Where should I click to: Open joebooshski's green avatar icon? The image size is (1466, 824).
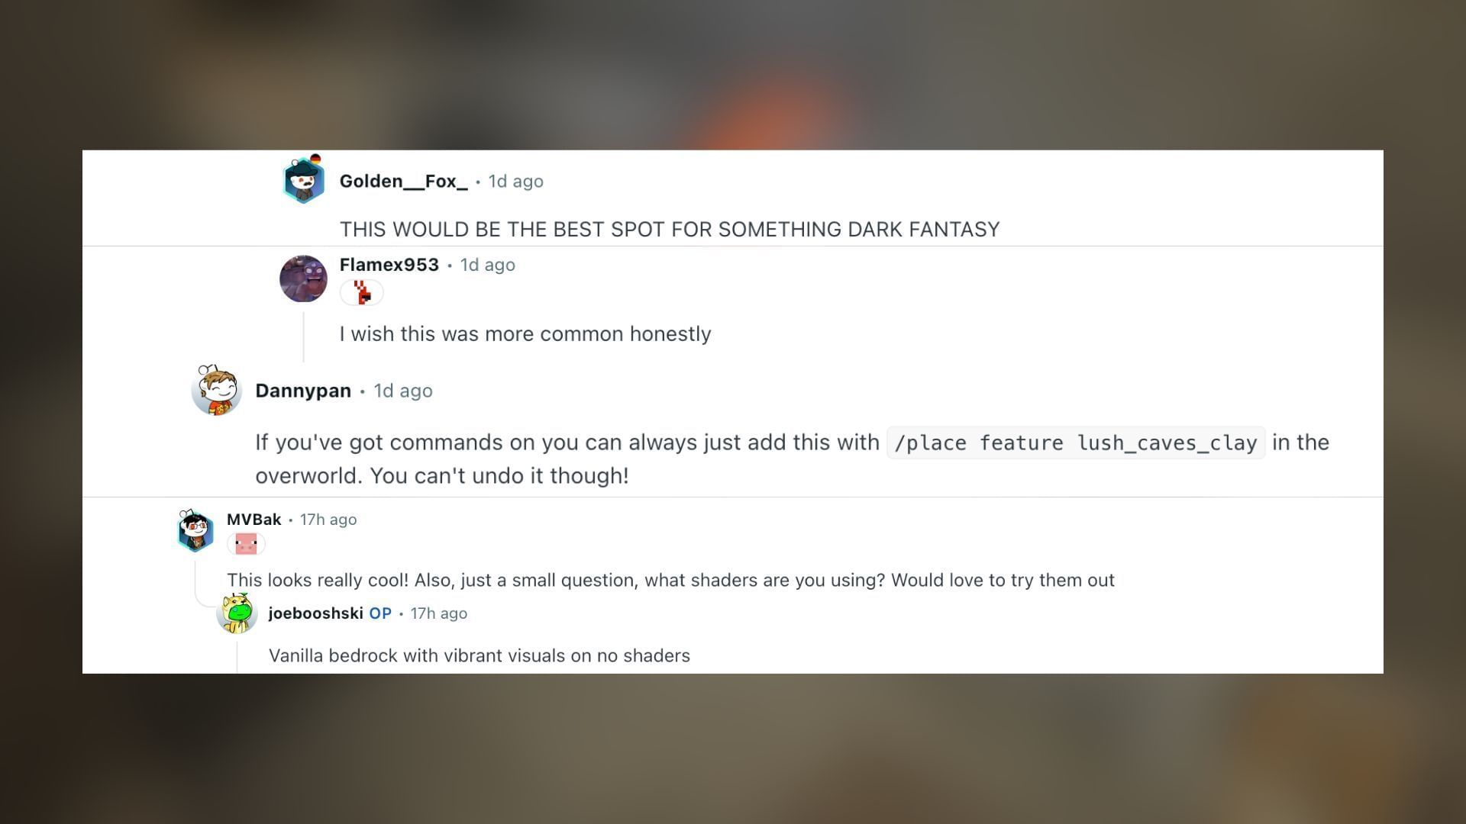pyautogui.click(x=237, y=613)
